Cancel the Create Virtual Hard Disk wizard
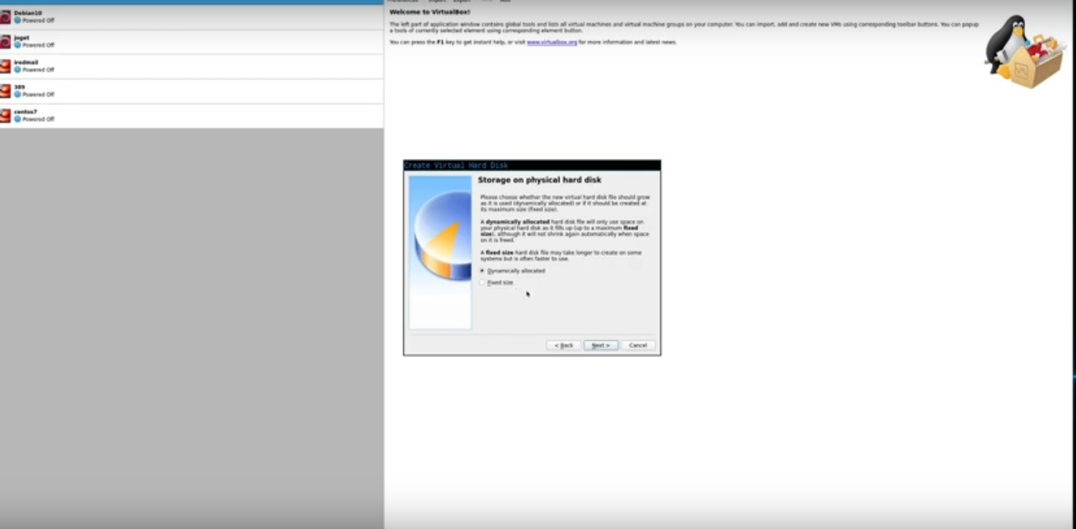Screen dimensions: 1076x529 [638, 345]
